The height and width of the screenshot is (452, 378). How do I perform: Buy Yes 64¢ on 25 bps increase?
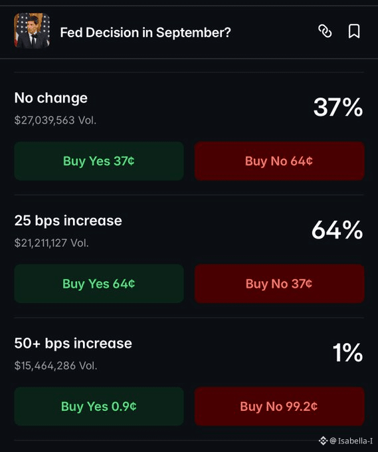(99, 284)
